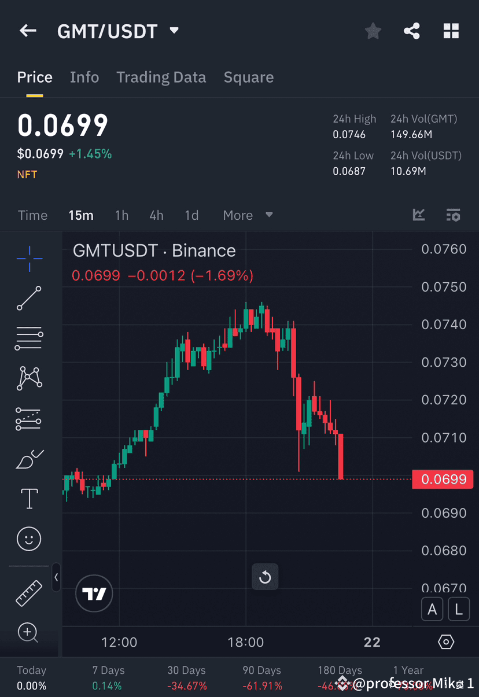Viewport: 479px width, 697px height.
Task: Select the crosshair cursor tool
Action: (x=29, y=259)
